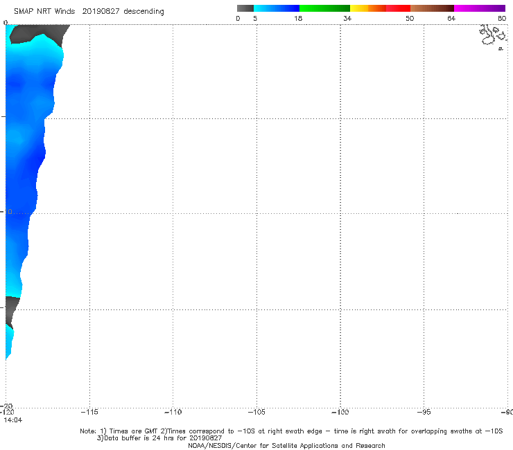Click the yellow-orange segment of the color bar
513x450 pixels.
(x=367, y=8)
